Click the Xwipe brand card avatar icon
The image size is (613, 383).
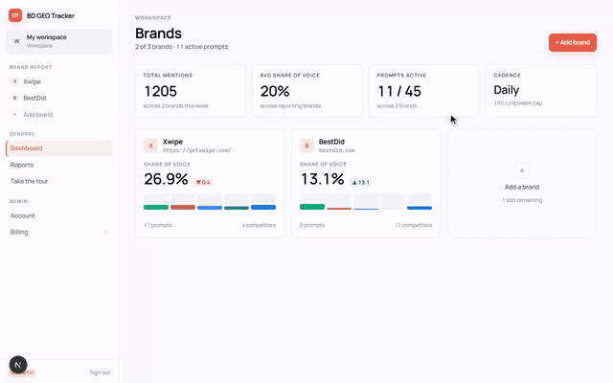tap(150, 146)
